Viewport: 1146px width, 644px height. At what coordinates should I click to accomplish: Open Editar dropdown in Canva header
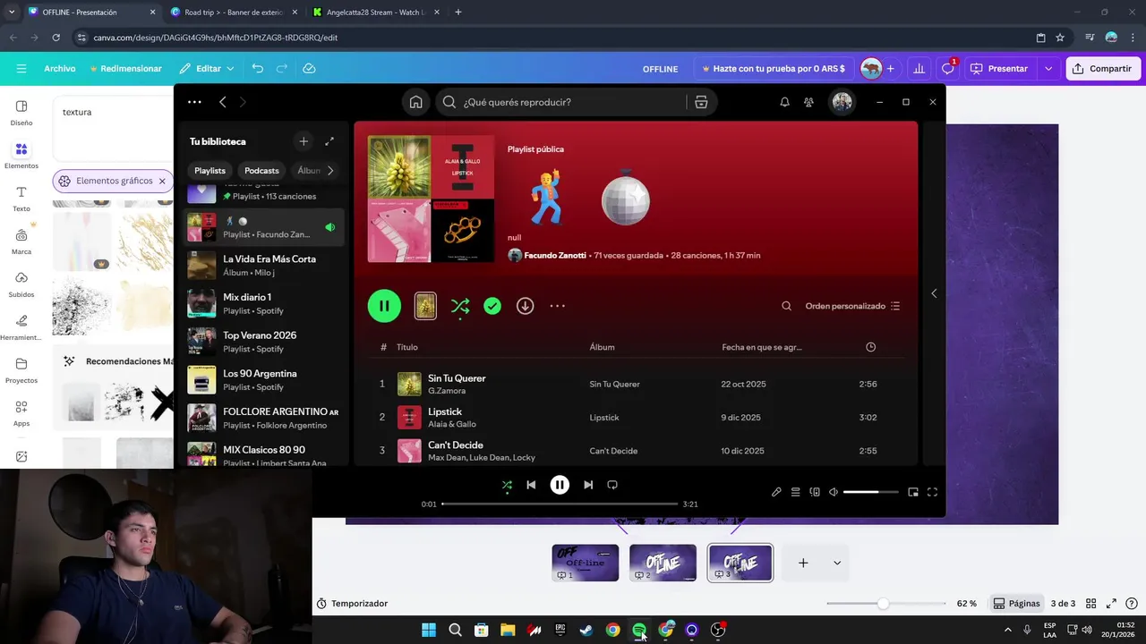[207, 69]
